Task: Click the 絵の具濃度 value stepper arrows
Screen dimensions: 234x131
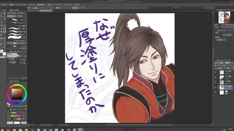Action: [22, 63]
